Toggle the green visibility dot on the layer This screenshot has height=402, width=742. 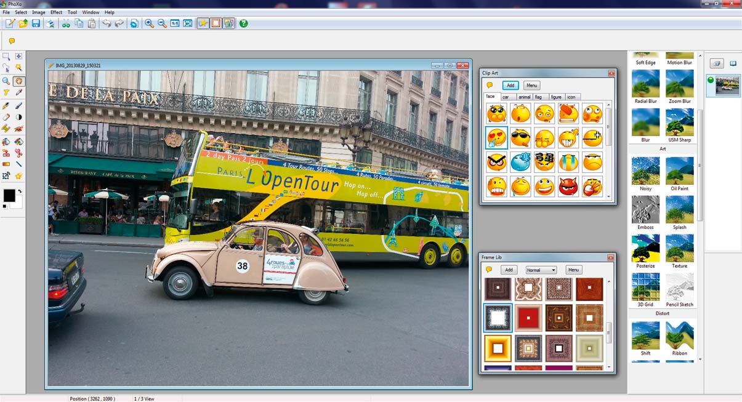710,79
